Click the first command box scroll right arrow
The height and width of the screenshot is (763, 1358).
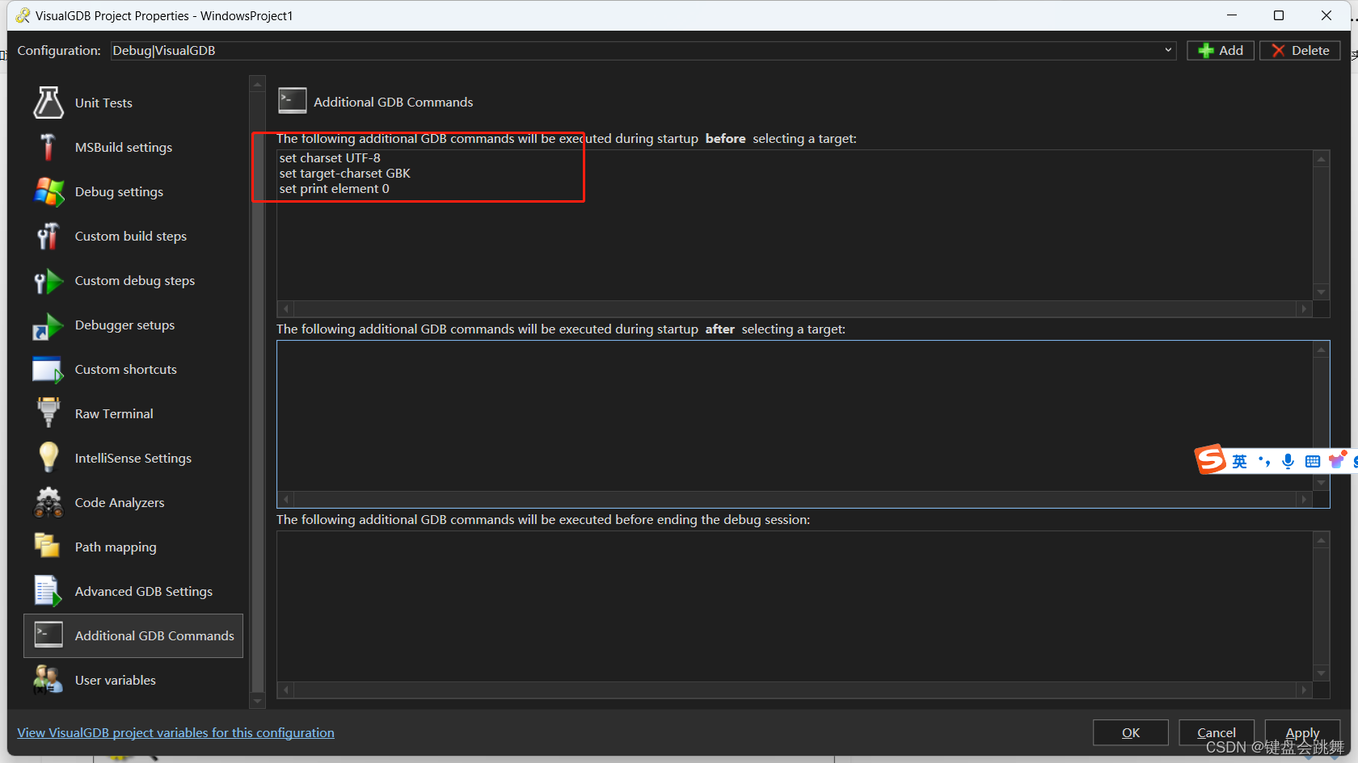(x=1304, y=308)
